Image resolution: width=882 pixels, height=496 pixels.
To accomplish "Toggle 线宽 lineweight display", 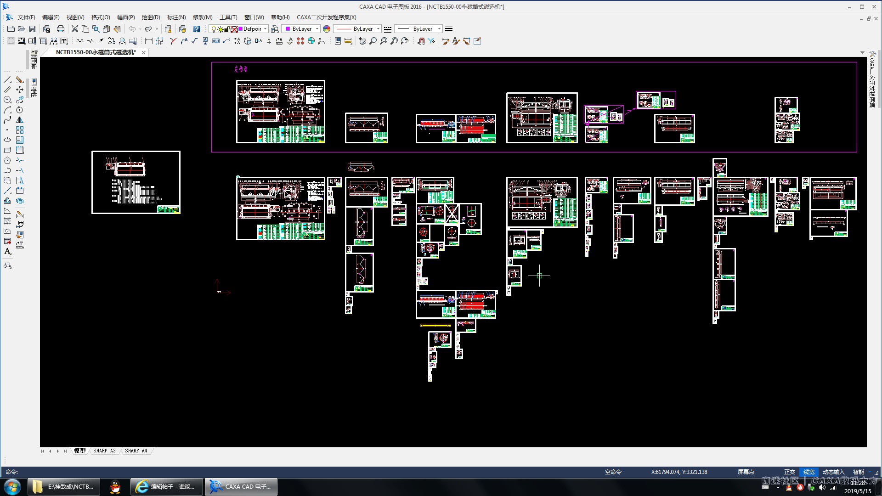I will (808, 472).
